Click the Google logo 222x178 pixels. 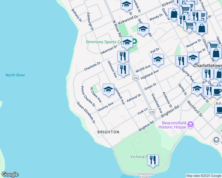click(10, 174)
